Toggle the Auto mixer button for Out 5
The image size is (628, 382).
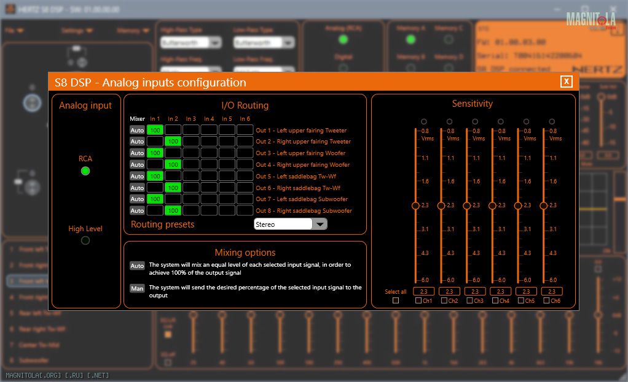pos(137,176)
